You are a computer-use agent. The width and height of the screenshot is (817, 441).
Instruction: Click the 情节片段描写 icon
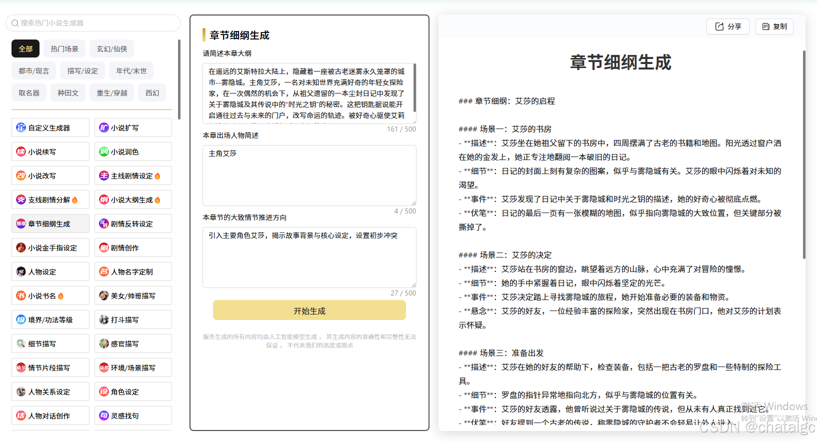[21, 367]
